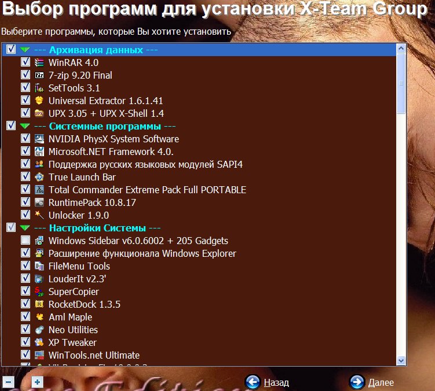
Task: Click the XP Tweaker icon
Action: [39, 342]
